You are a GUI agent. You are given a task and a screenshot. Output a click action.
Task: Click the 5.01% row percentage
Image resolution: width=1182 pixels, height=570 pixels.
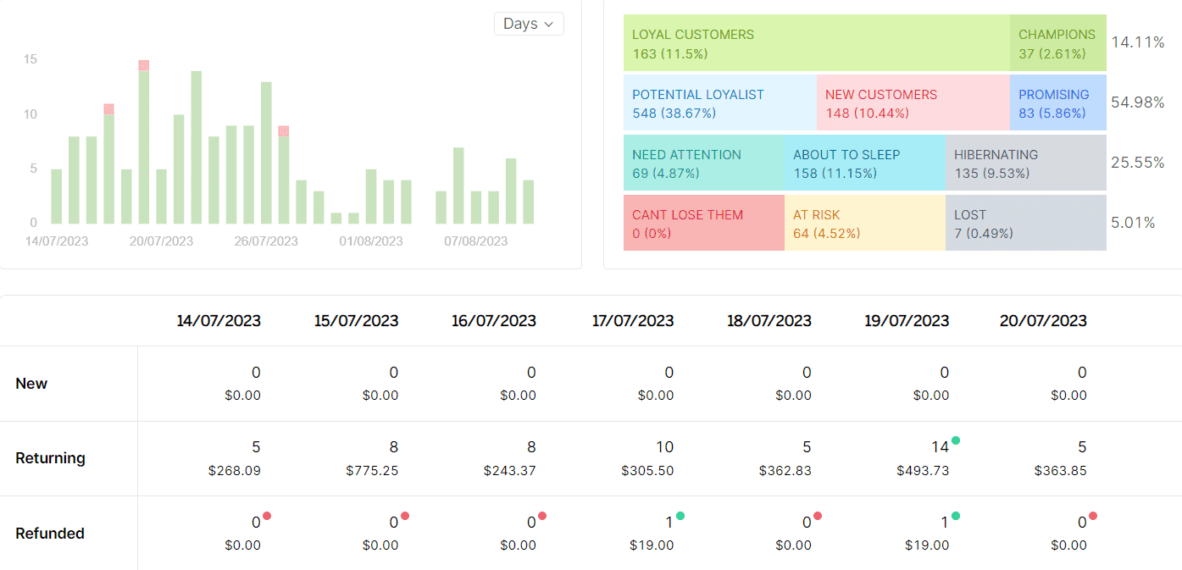[1134, 223]
